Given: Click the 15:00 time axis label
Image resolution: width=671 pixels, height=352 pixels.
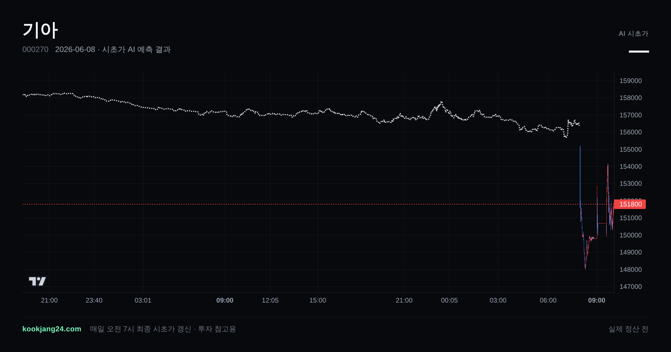Looking at the screenshot, I should click(x=318, y=300).
